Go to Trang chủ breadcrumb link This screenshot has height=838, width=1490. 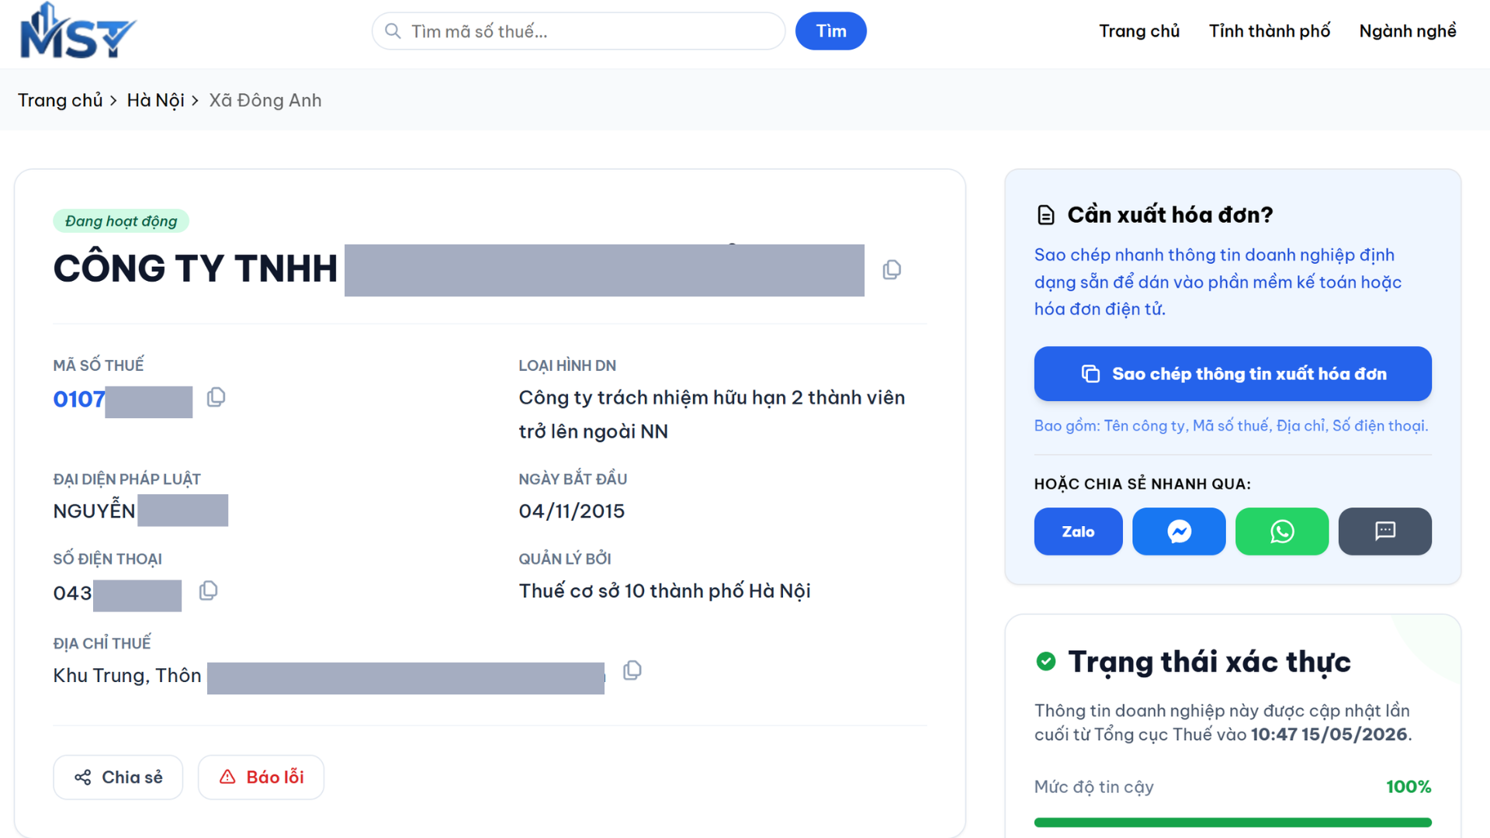60,100
